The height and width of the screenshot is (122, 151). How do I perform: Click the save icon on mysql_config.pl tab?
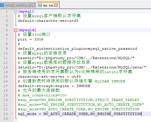2,5
